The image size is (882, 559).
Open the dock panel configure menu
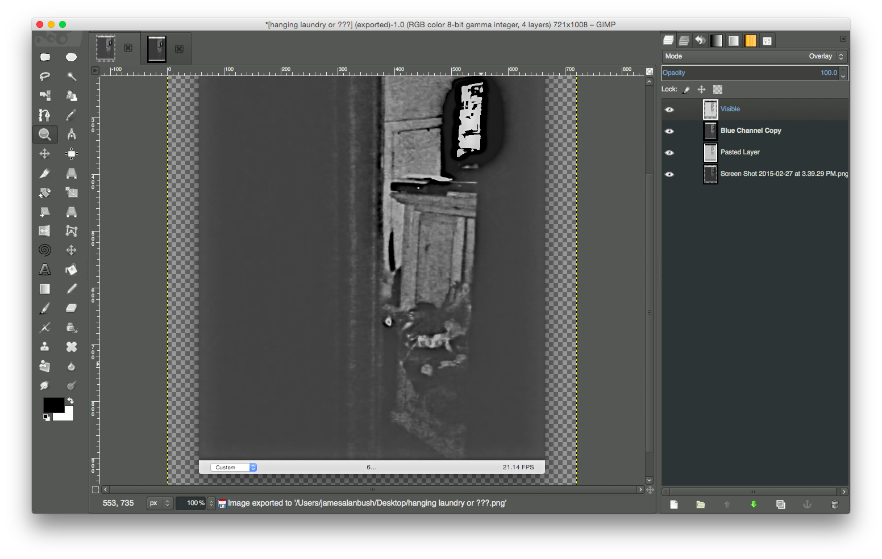click(x=843, y=39)
